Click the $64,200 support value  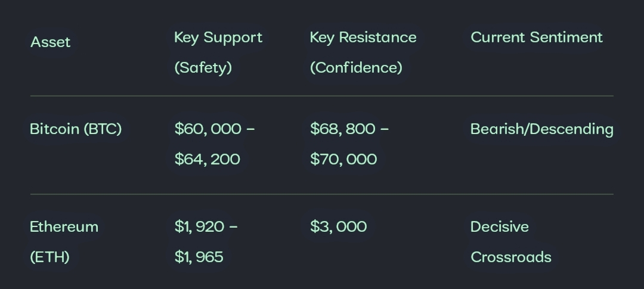point(207,160)
